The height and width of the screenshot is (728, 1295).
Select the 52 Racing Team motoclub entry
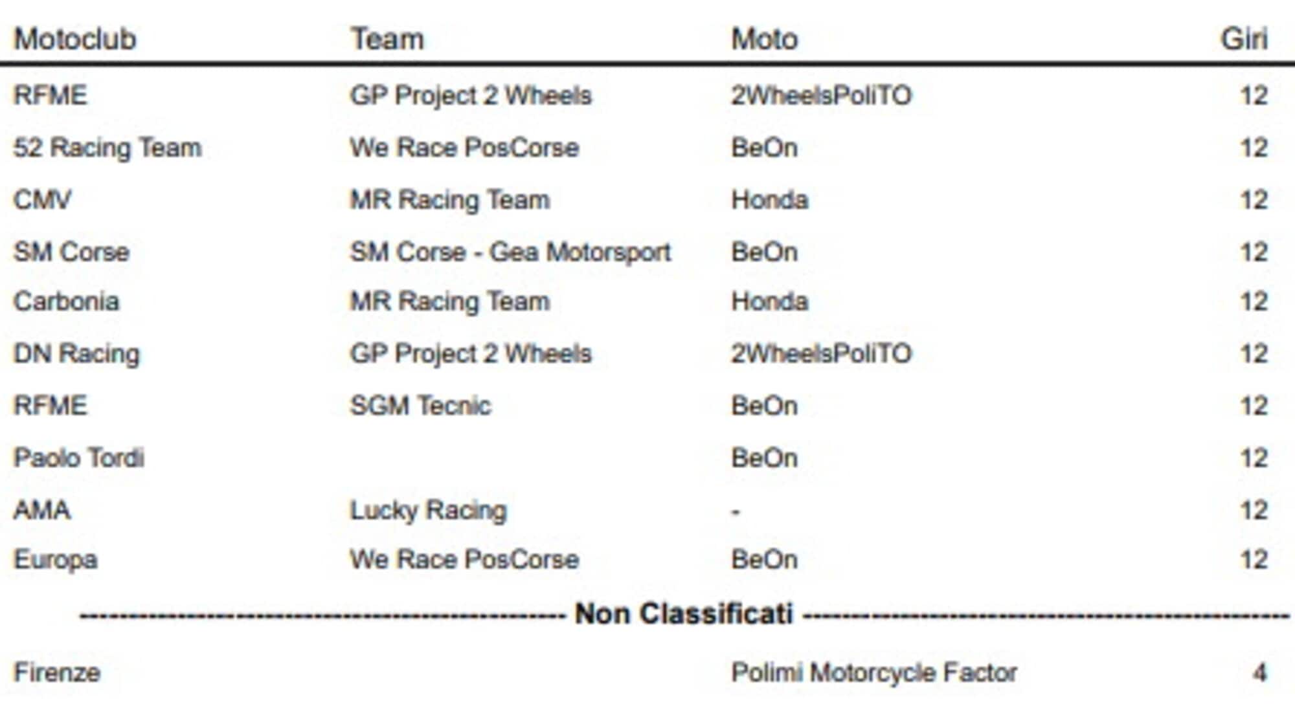pyautogui.click(x=107, y=148)
